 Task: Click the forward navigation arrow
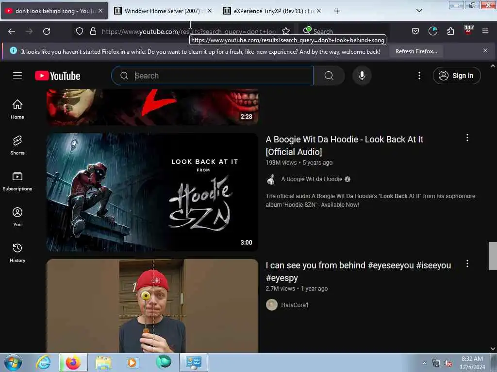point(29,31)
